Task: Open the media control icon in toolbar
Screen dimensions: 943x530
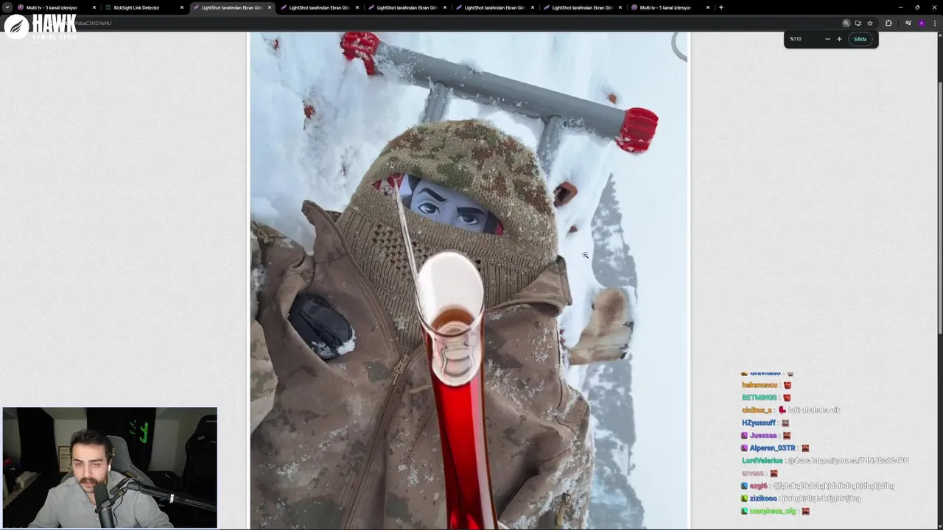Action: click(908, 23)
